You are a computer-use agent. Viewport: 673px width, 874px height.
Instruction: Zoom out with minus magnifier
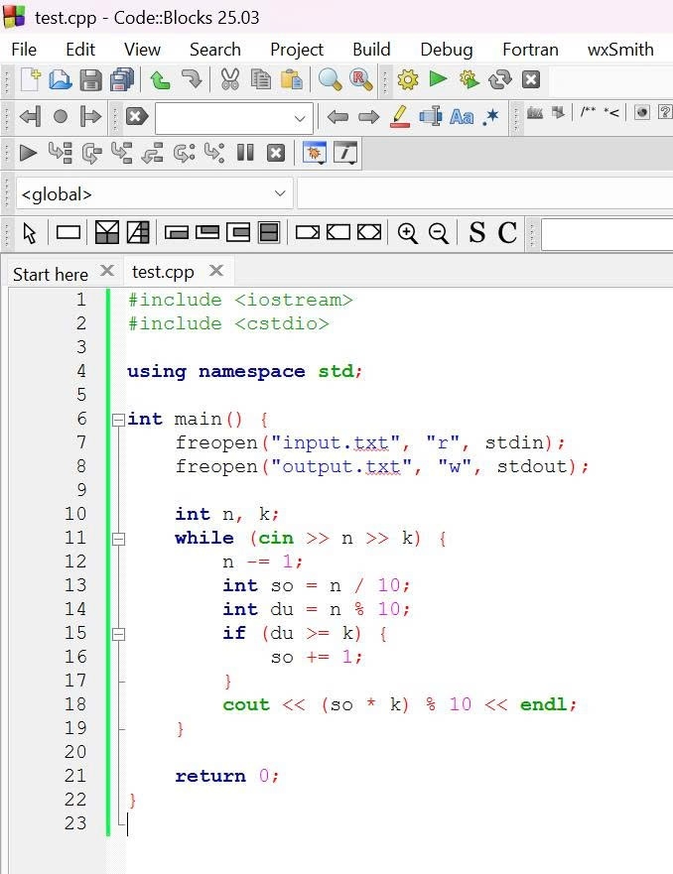pos(439,232)
